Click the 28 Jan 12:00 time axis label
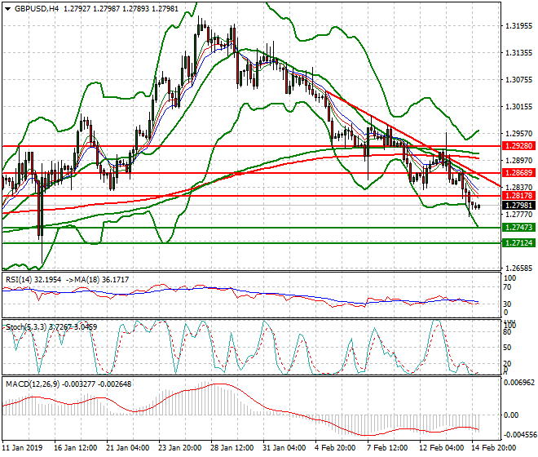 [x=232, y=448]
